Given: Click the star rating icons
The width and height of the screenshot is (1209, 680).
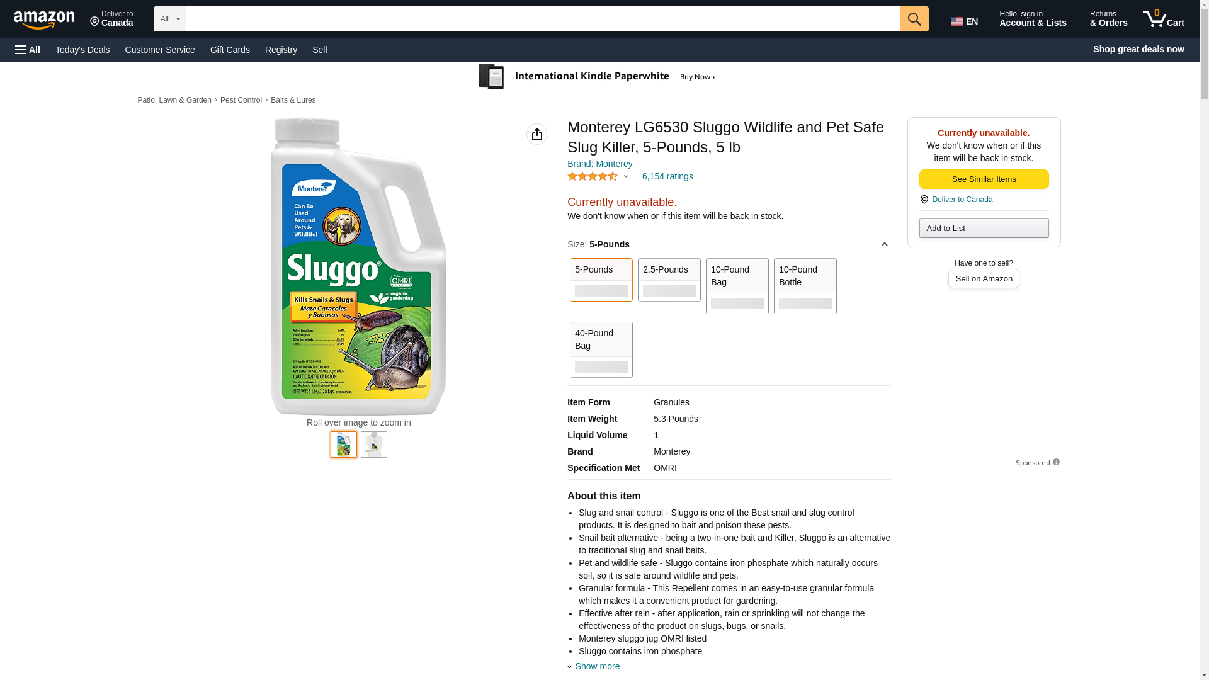Looking at the screenshot, I should 592,177.
